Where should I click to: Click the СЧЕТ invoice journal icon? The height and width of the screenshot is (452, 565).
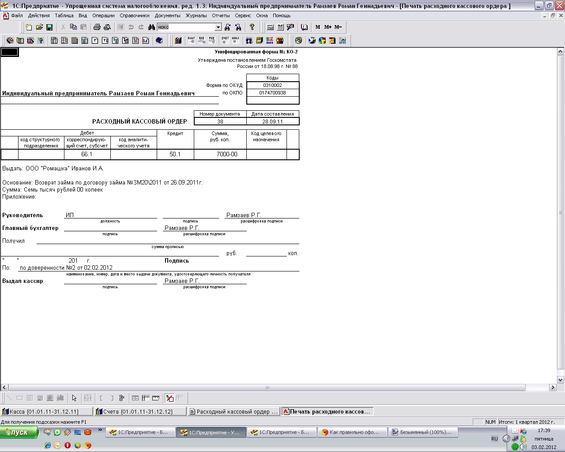pyautogui.click(x=225, y=40)
